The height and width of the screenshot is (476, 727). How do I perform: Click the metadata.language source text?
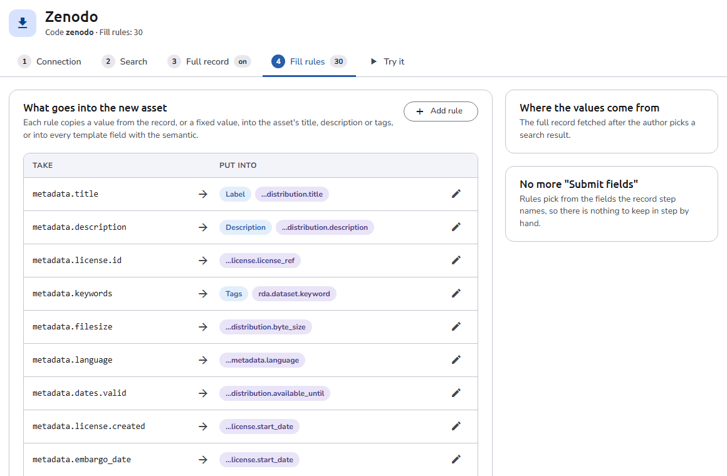(x=72, y=360)
